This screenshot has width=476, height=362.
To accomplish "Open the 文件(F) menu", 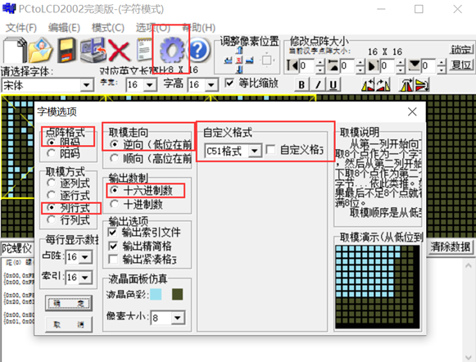I will 21,28.
